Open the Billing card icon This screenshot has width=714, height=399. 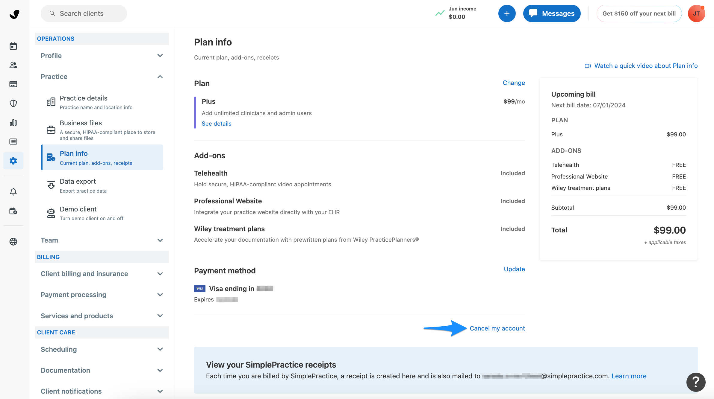13,84
